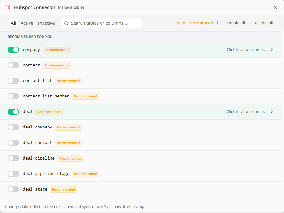The image size is (284, 213).
Task: Click Recommended badge on deal row
Action: click(x=49, y=112)
